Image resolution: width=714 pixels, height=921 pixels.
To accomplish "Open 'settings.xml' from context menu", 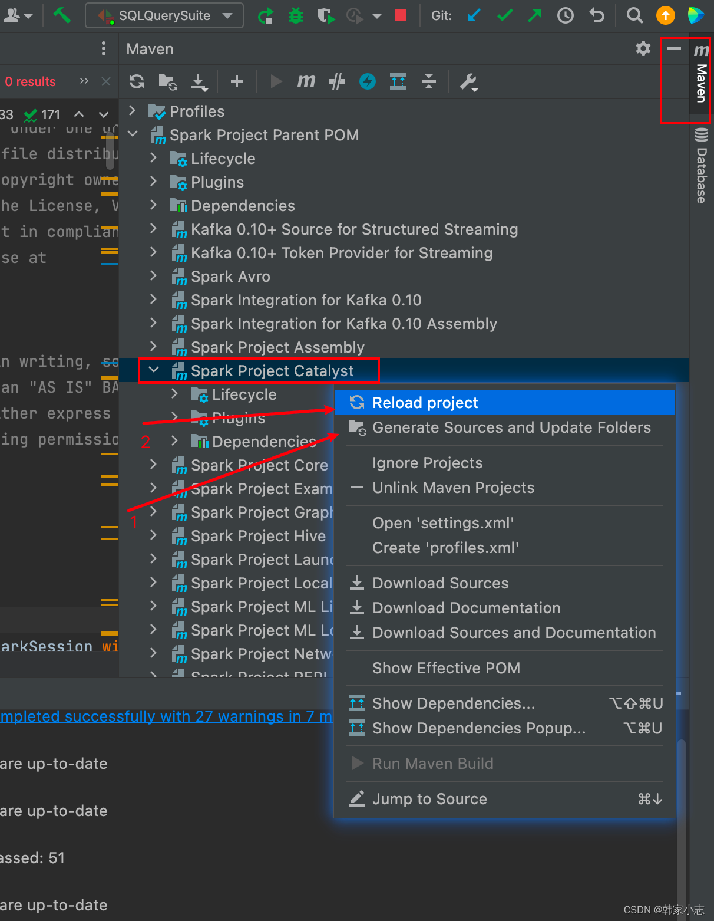I will (505, 523).
